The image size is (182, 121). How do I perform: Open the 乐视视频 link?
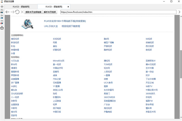click(x=57, y=39)
